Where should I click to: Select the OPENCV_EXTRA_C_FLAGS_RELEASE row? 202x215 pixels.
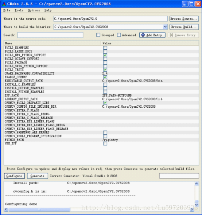tap(101, 118)
